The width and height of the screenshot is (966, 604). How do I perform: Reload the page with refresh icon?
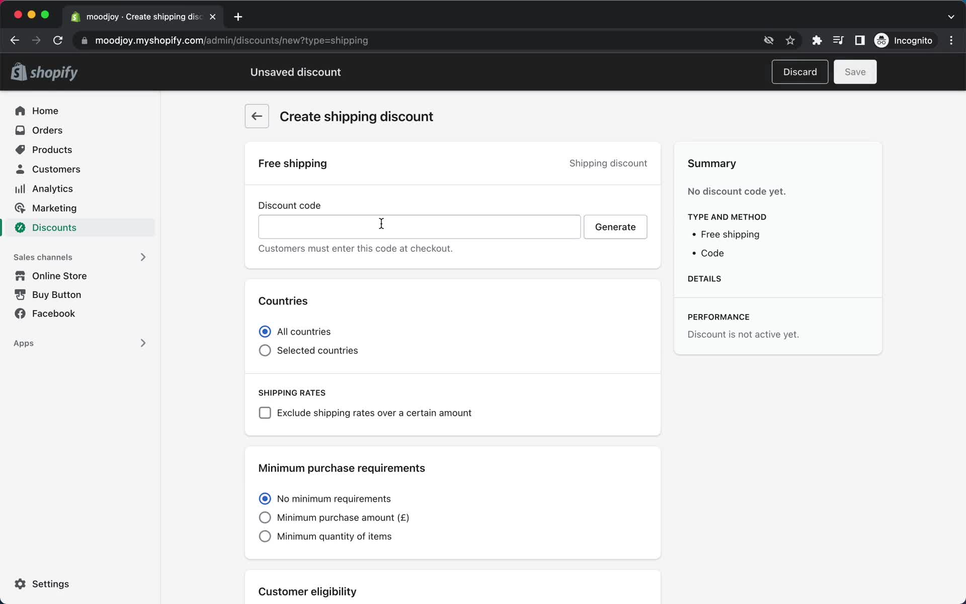[58, 40]
